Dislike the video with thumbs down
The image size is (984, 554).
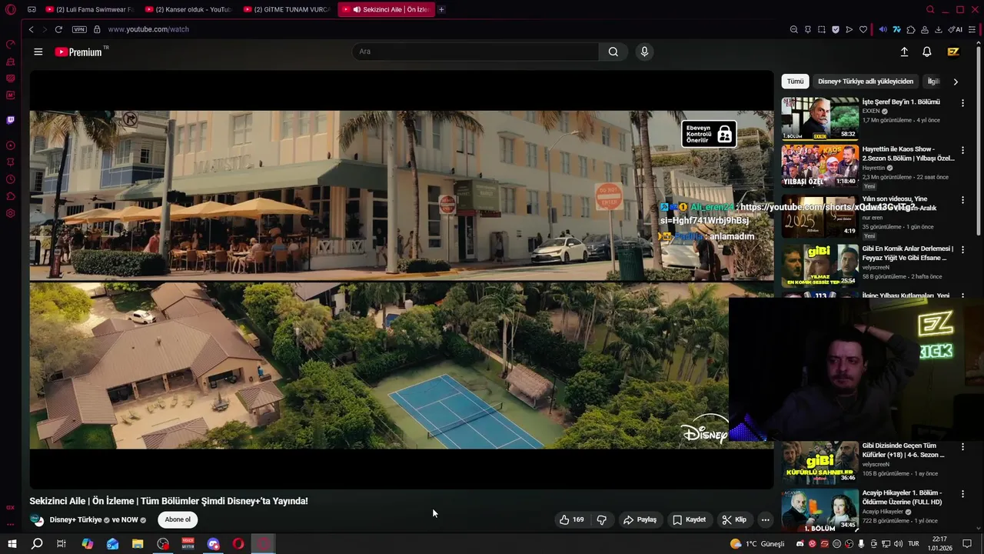(602, 519)
